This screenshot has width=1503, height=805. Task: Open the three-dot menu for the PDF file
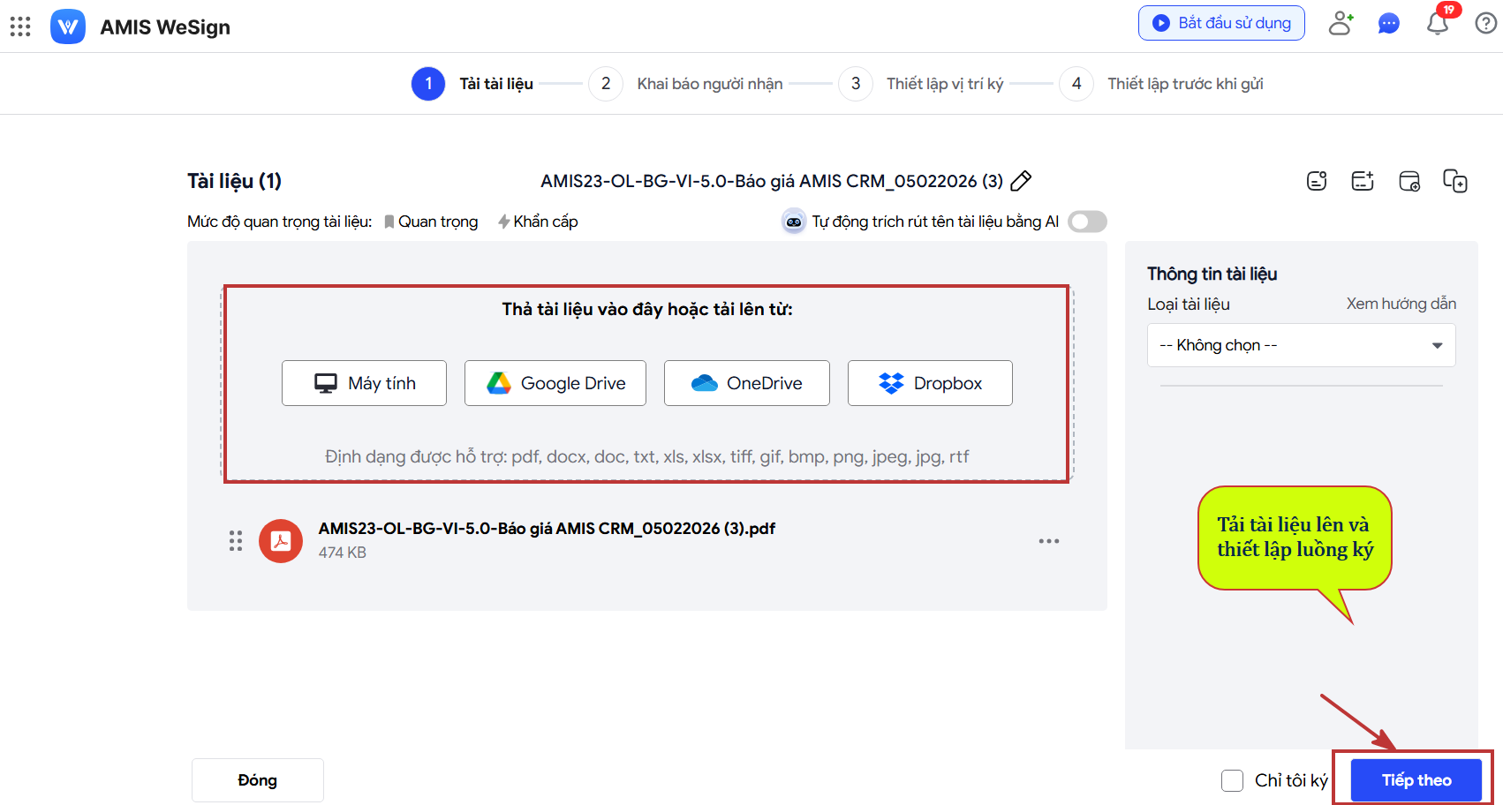[x=1049, y=541]
